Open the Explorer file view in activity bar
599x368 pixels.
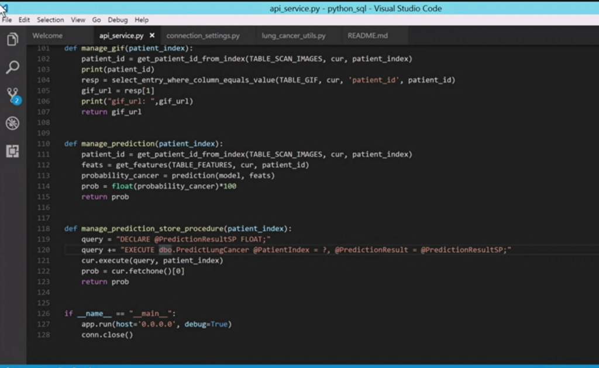click(12, 40)
